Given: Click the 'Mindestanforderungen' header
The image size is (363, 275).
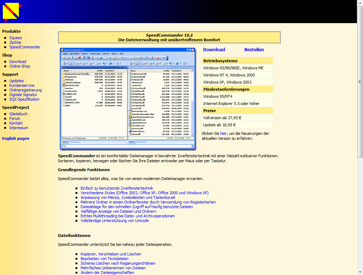Looking at the screenshot, I should pyautogui.click(x=238, y=89).
